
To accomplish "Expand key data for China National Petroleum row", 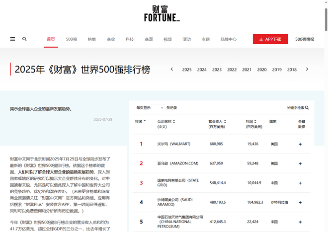I will coord(300,222).
